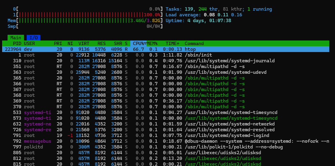335x166 pixels.
Task: Click the CPU% column header
Action: (x=138, y=44)
